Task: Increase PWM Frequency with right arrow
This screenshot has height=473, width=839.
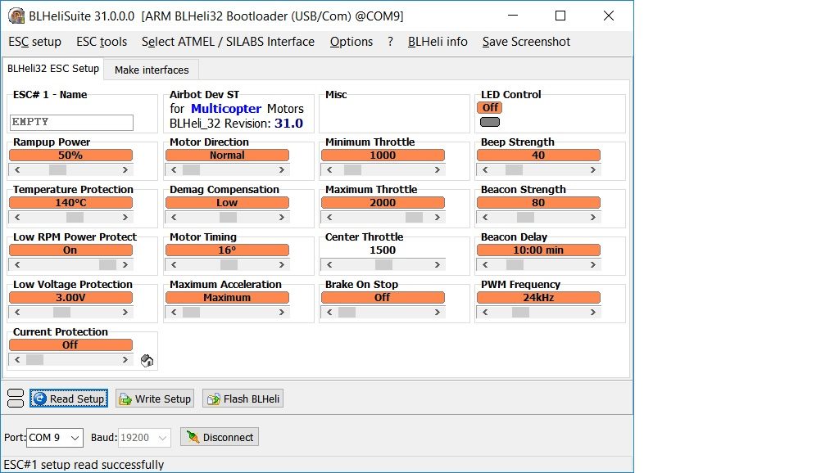Action: click(x=593, y=313)
